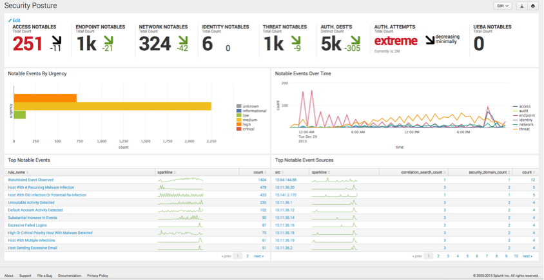Click the medium legend yellow swatch

coord(238,120)
